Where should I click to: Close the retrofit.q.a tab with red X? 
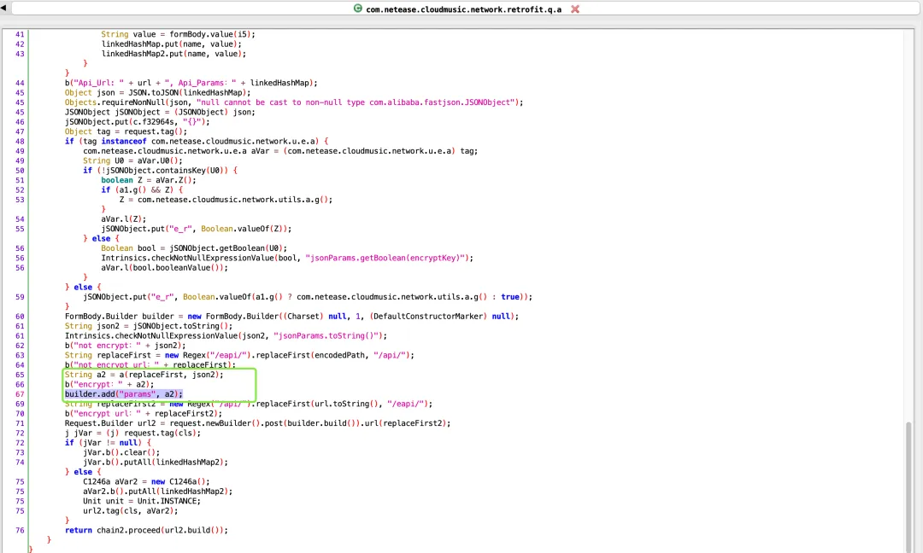pyautogui.click(x=575, y=9)
